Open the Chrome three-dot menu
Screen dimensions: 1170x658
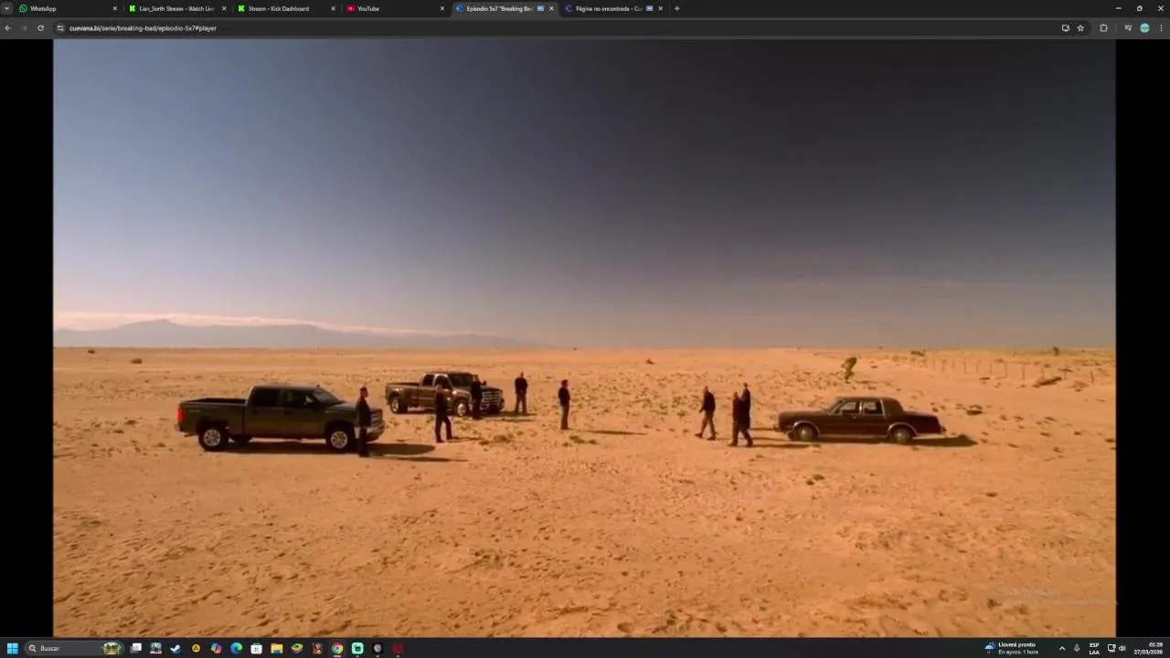tap(1161, 28)
